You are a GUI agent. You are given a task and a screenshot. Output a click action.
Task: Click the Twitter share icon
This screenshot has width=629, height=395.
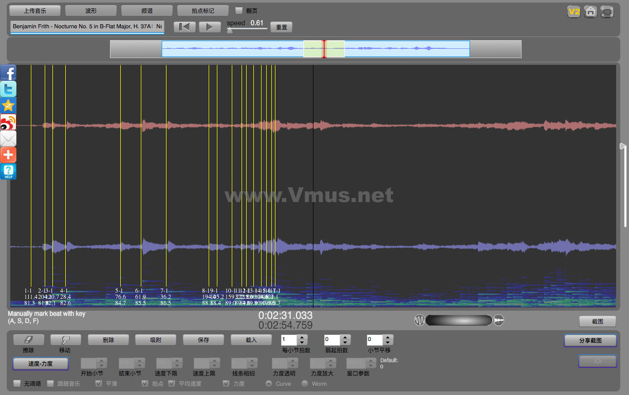(8, 89)
